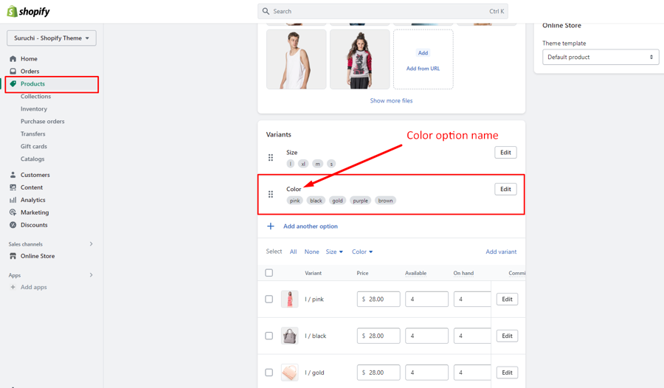Check the l / black variant checkbox

click(x=269, y=336)
